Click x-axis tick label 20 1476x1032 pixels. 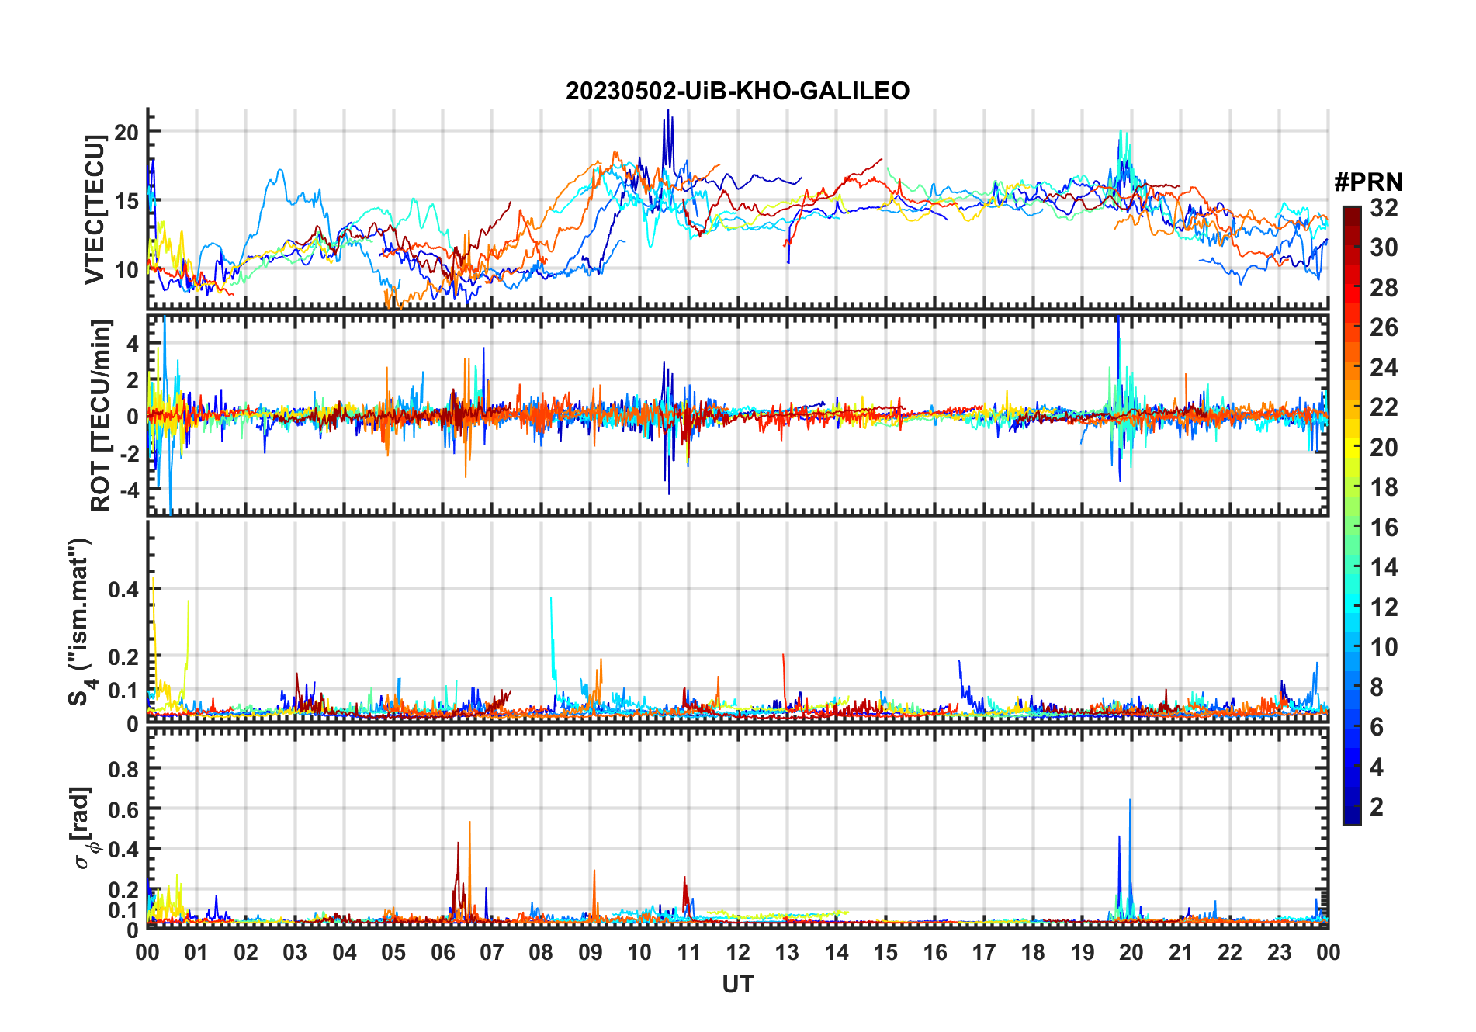[1131, 952]
